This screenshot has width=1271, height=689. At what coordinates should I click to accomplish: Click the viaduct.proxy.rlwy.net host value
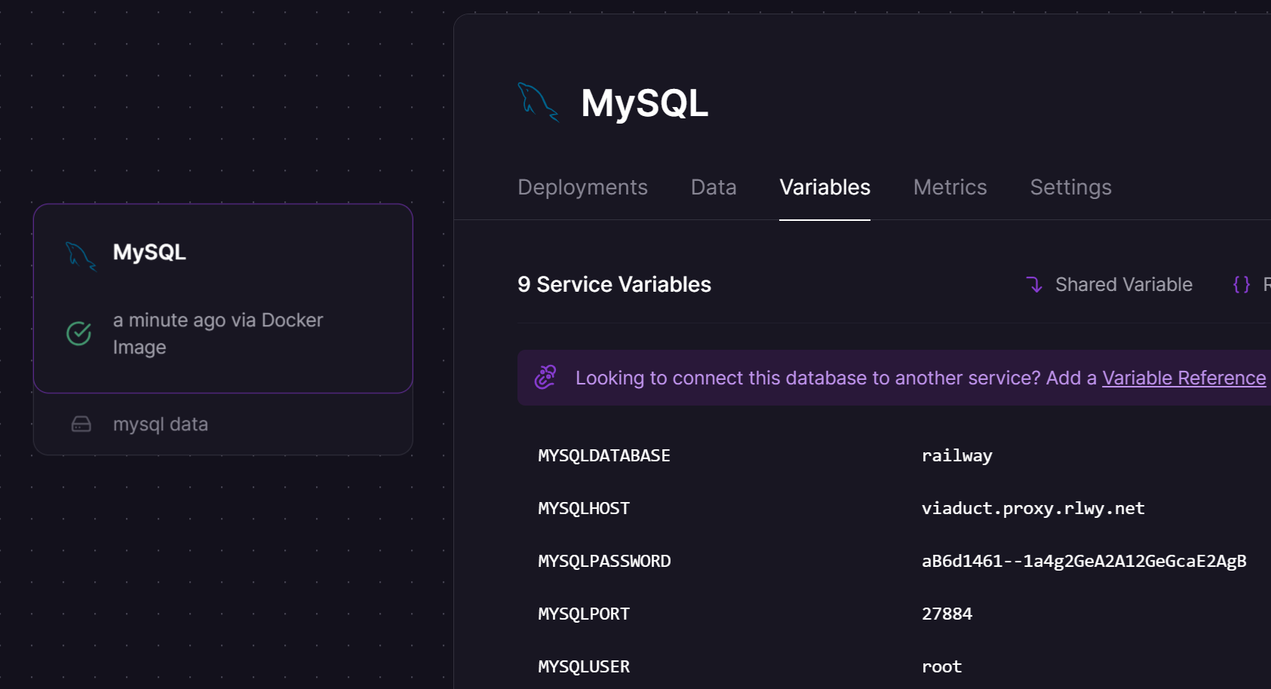[1033, 508]
